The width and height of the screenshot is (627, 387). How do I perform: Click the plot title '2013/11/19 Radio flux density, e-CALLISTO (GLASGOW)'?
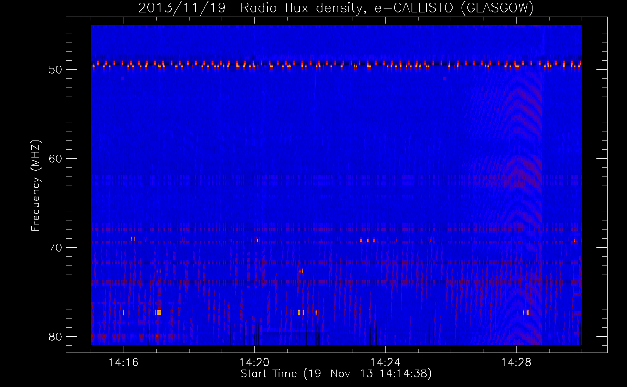click(336, 8)
